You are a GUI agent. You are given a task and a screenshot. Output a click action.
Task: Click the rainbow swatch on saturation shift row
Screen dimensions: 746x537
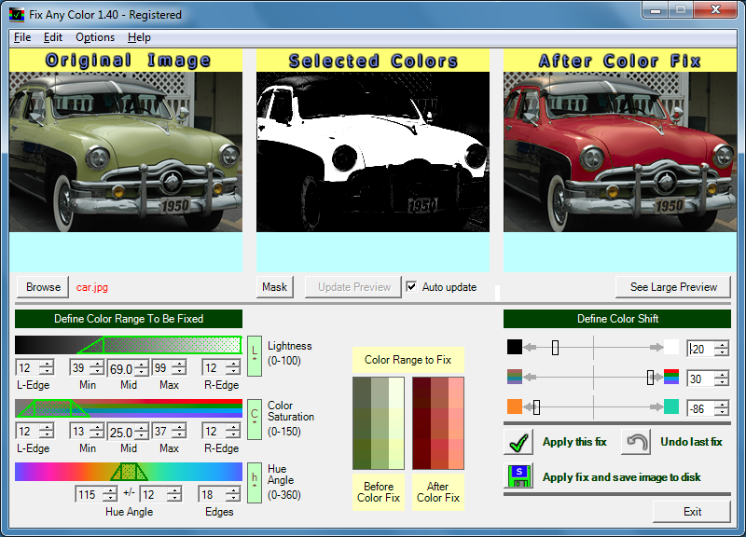pos(517,378)
